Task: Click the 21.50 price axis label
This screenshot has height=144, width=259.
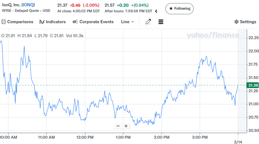Action: click(253, 77)
